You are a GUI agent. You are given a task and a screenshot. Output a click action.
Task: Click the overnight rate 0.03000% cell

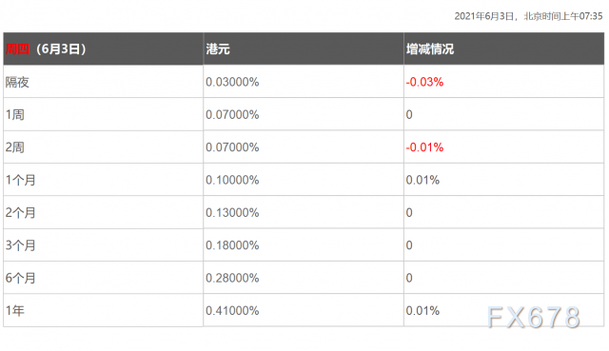coord(232,82)
